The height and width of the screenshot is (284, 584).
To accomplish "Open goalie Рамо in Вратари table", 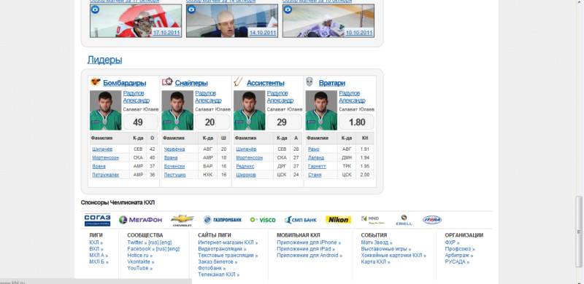I will tap(314, 149).
